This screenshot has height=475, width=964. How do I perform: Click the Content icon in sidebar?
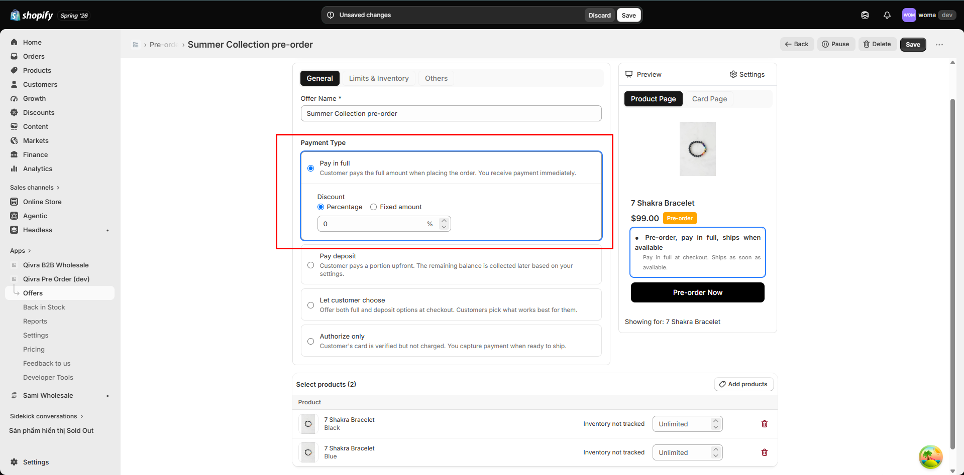pos(14,126)
